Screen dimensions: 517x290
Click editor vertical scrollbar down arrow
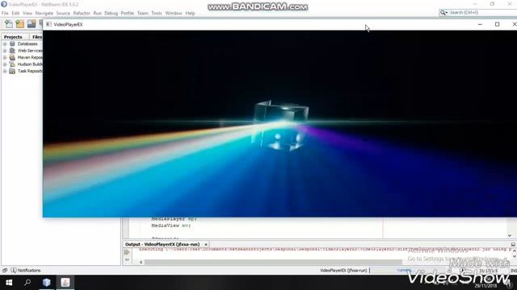pos(510,235)
